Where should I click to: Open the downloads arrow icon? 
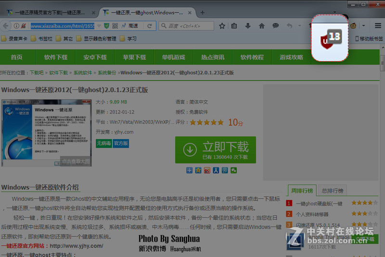(x=248, y=26)
